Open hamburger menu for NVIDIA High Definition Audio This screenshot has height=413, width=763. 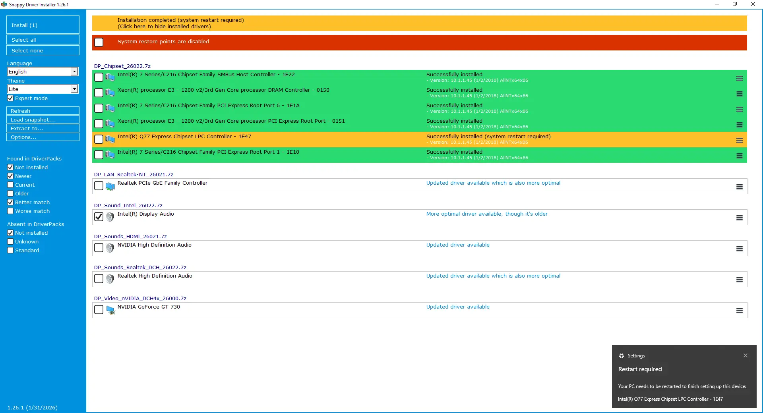click(739, 249)
